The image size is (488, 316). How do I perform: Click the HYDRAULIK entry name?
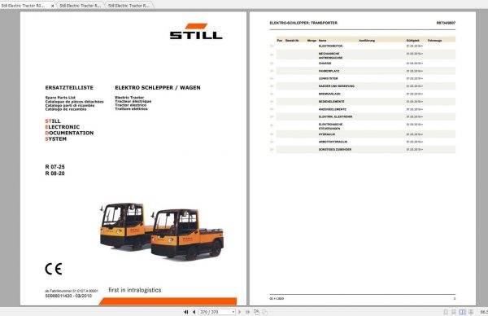(x=327, y=134)
